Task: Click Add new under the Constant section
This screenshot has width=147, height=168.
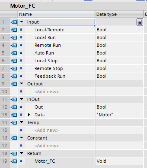Action: click(x=47, y=146)
